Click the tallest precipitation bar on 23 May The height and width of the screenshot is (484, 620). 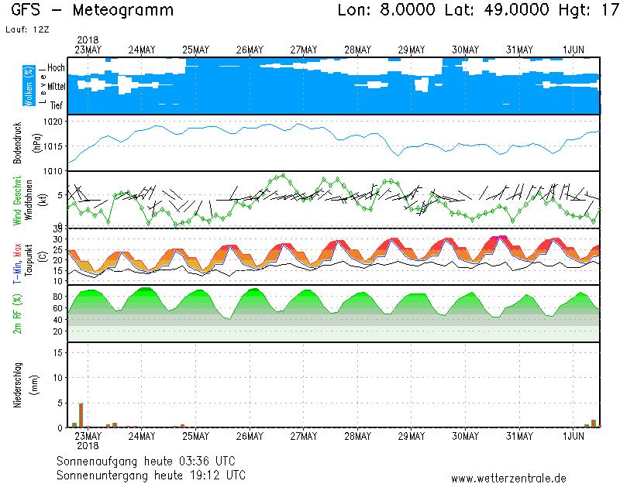81,415
